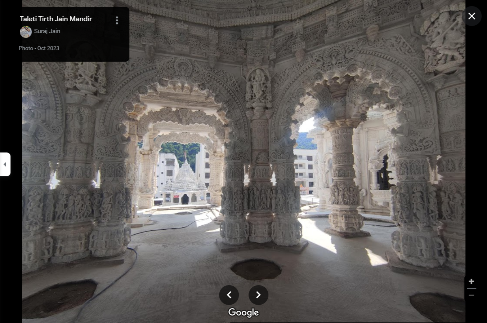Click the Photo - Oct 2023 date label

click(39, 48)
